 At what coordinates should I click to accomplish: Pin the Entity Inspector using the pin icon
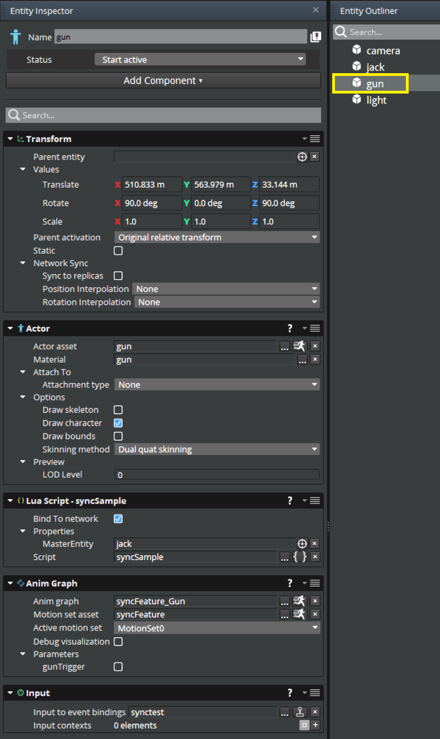(x=316, y=36)
